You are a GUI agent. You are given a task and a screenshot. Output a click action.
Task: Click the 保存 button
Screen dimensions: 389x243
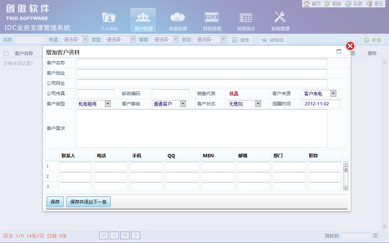[x=55, y=202]
